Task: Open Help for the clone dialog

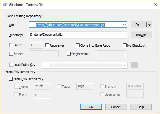Action: click(x=141, y=107)
